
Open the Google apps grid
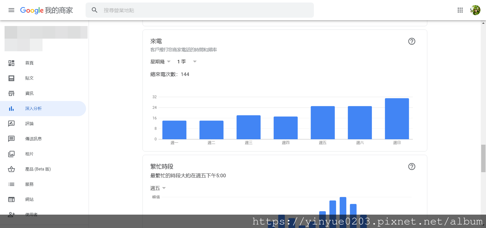click(460, 10)
